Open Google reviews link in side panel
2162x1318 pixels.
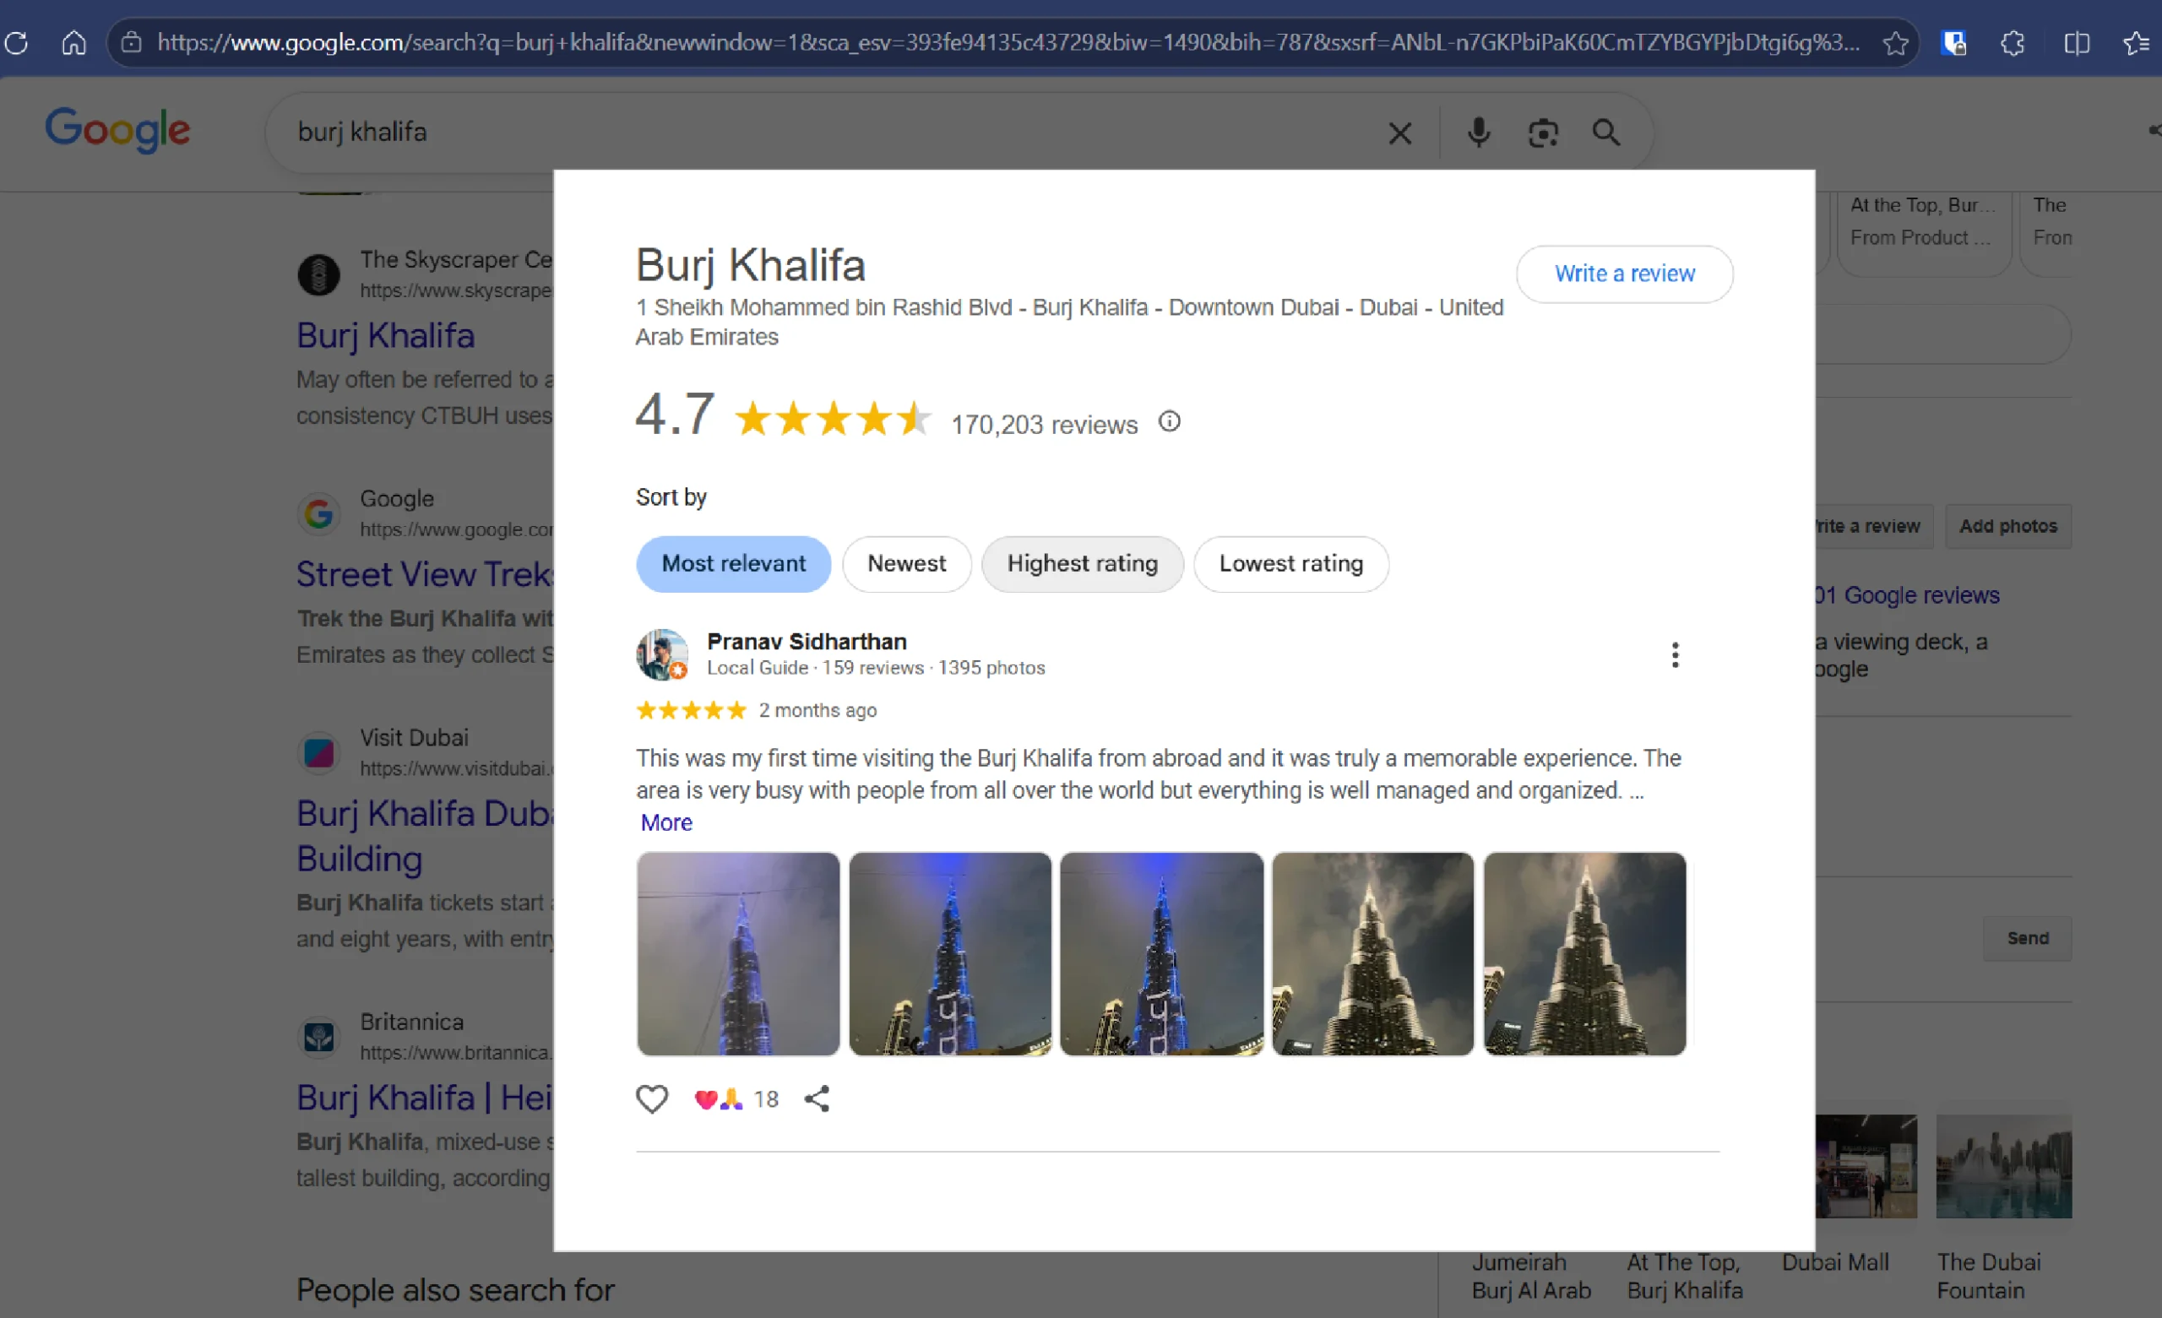coord(1908,595)
